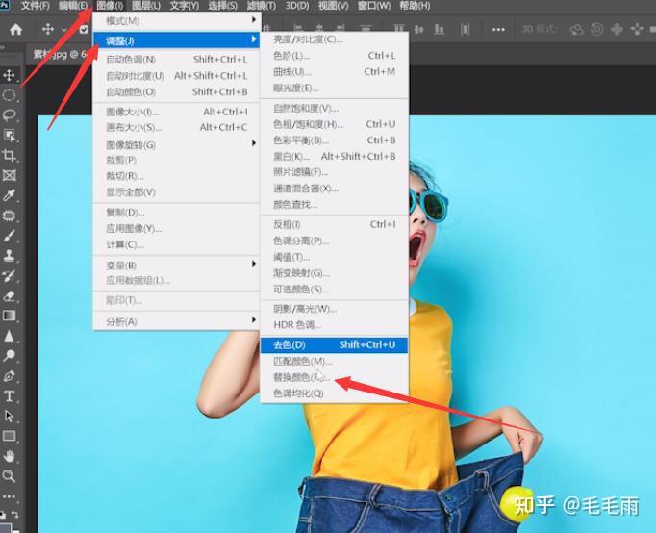Switch to the 素材.jpg document tab
Viewport: 656px width, 533px height.
point(60,54)
